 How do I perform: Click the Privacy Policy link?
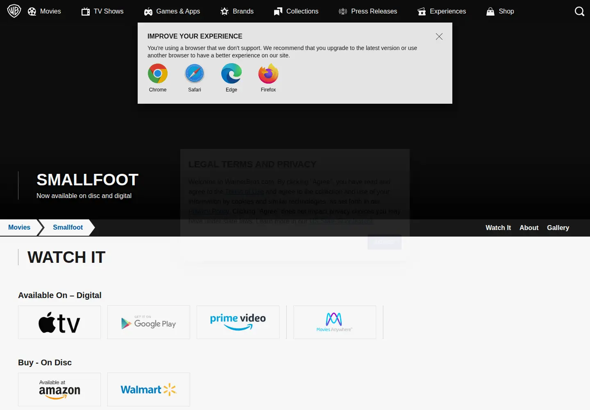pyautogui.click(x=209, y=212)
